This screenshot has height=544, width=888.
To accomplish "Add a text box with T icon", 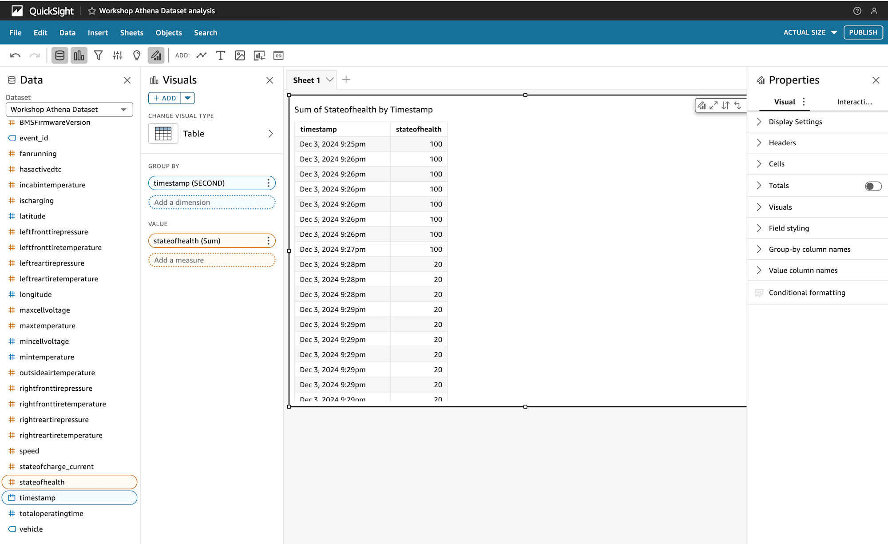I will [x=221, y=56].
